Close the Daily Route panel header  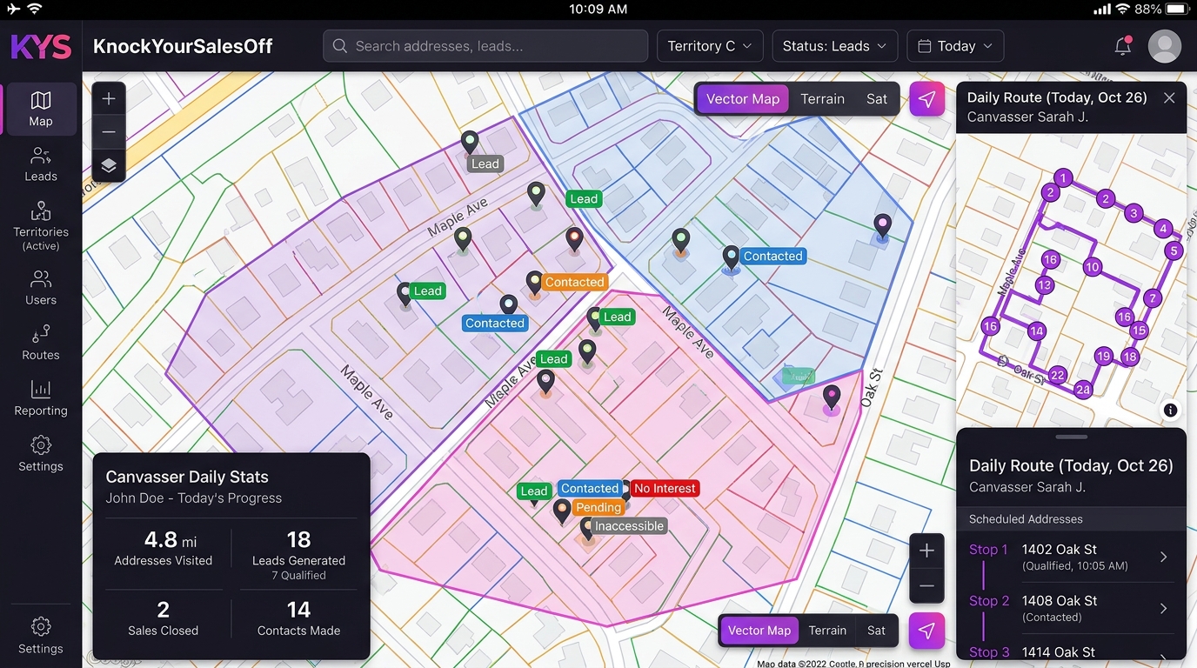1169,98
